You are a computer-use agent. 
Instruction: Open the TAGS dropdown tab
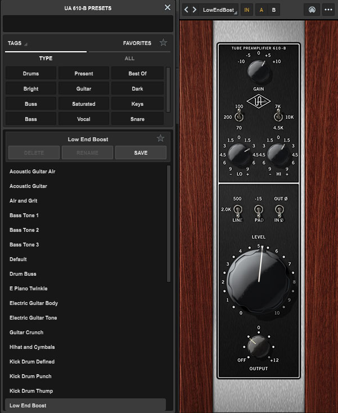coord(17,43)
